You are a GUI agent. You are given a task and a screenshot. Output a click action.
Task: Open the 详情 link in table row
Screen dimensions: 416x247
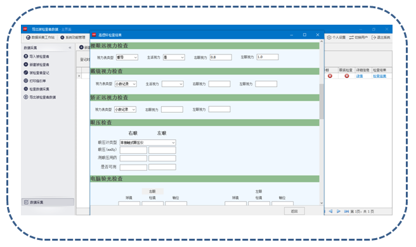coord(359,76)
